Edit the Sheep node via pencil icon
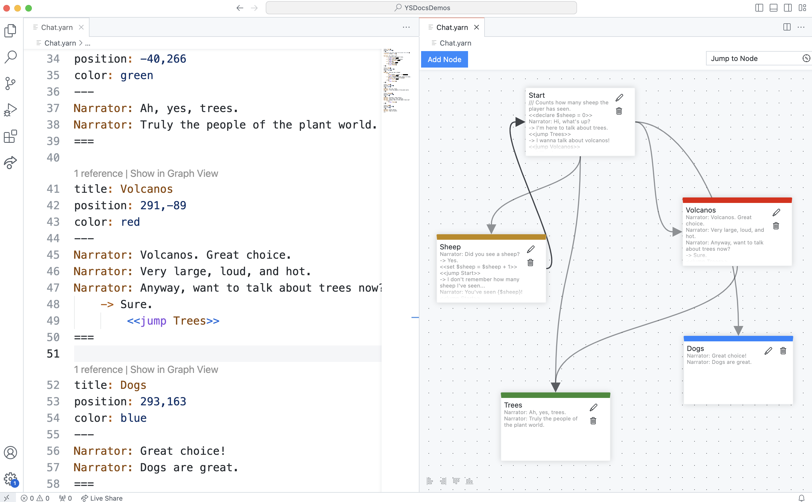The width and height of the screenshot is (812, 502). [x=531, y=249]
